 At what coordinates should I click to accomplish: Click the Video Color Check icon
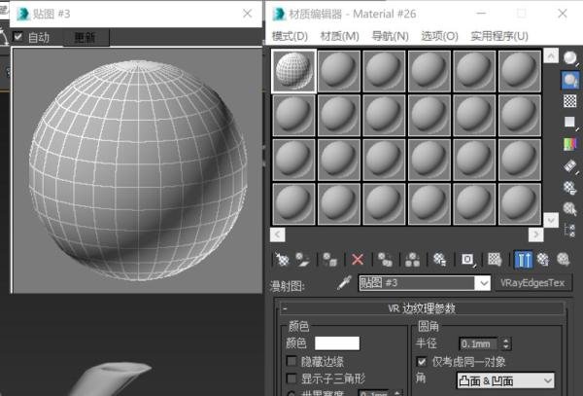point(569,144)
